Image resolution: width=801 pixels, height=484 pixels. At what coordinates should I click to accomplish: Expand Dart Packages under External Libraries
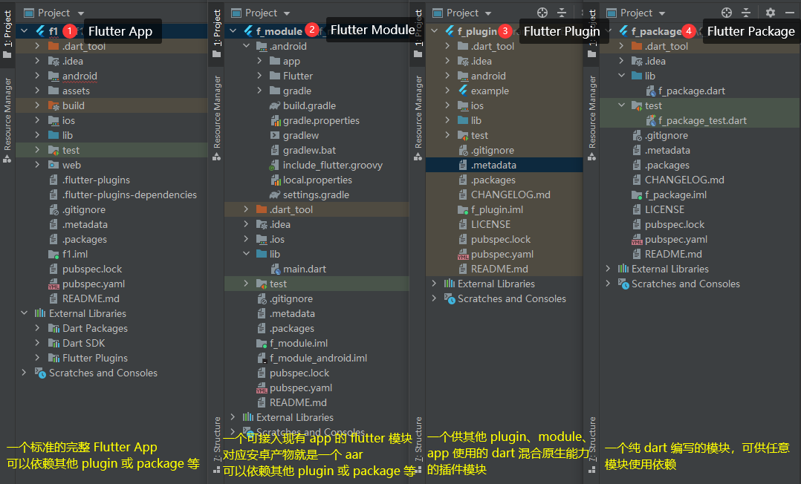point(37,328)
